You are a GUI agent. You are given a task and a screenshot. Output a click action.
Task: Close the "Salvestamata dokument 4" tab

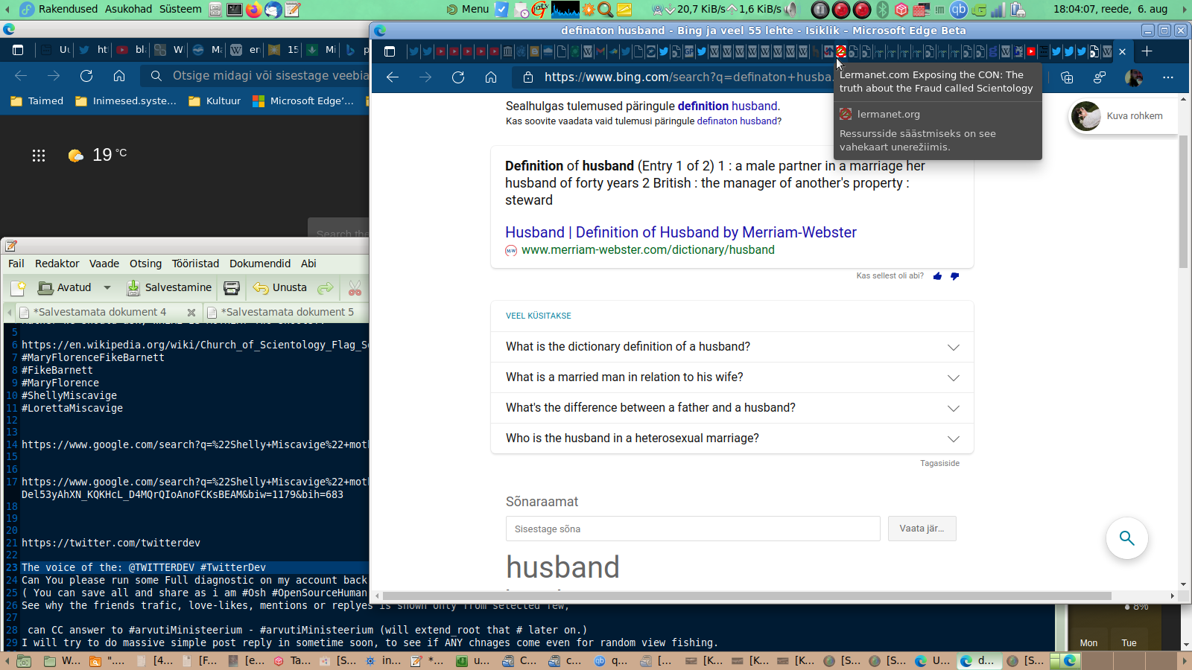tap(191, 313)
